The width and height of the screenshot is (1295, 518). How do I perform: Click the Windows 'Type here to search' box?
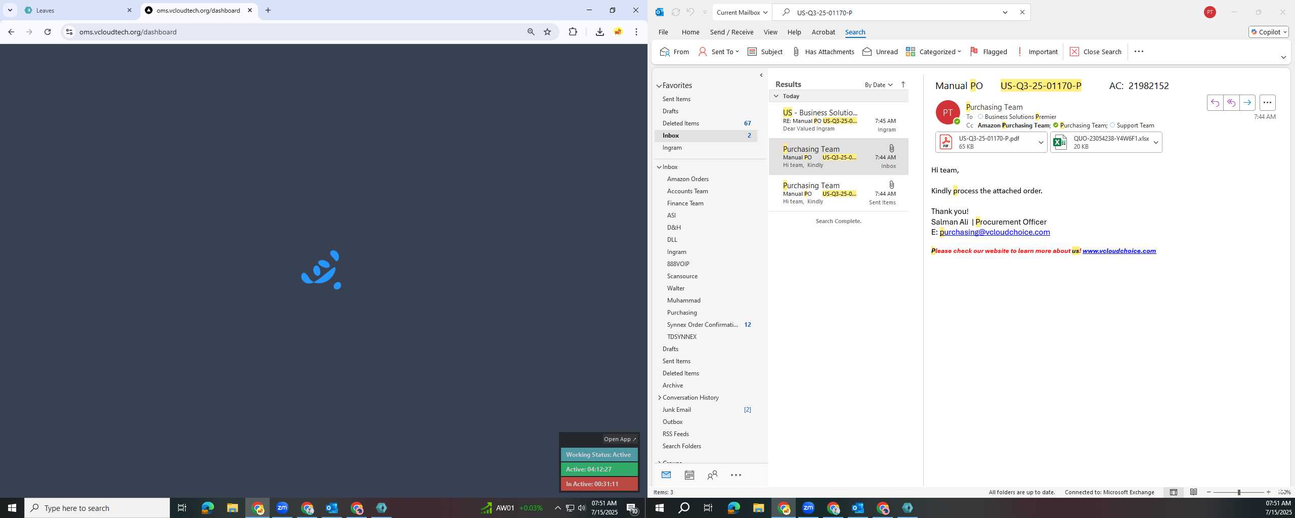97,508
